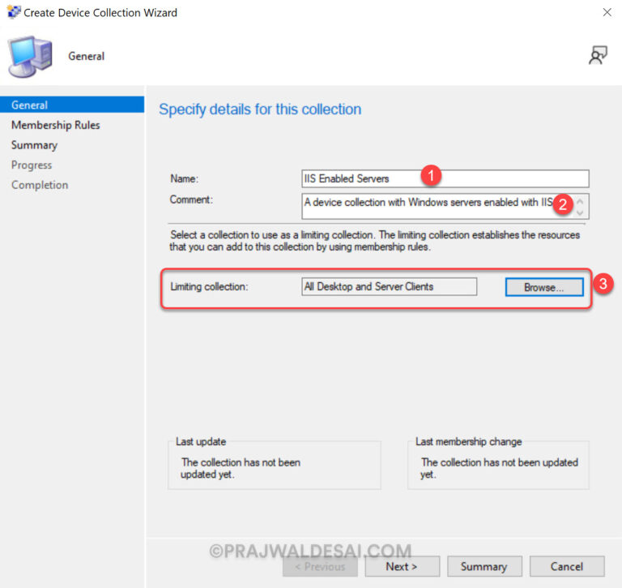Click the computer icon beside General heading
Image resolution: width=622 pixels, height=588 pixels.
(31, 56)
